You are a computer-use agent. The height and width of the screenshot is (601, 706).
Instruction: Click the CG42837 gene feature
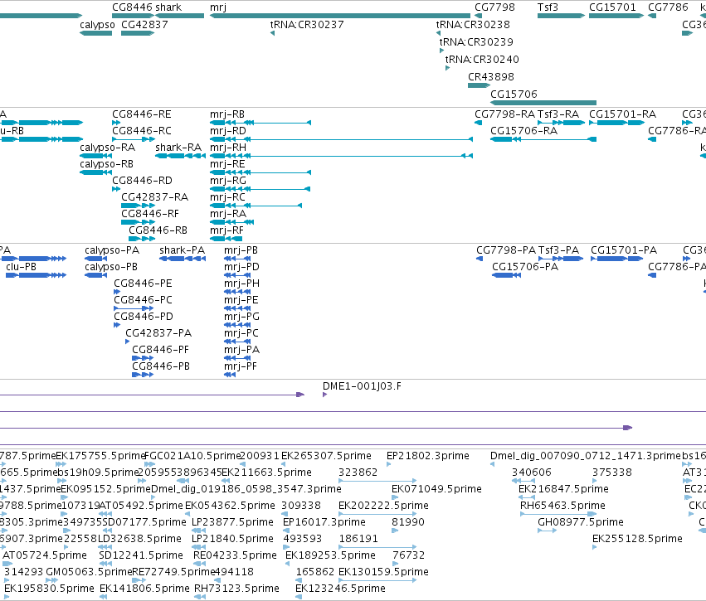(x=138, y=33)
